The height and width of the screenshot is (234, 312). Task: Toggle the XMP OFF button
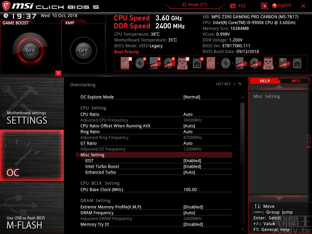[83, 50]
